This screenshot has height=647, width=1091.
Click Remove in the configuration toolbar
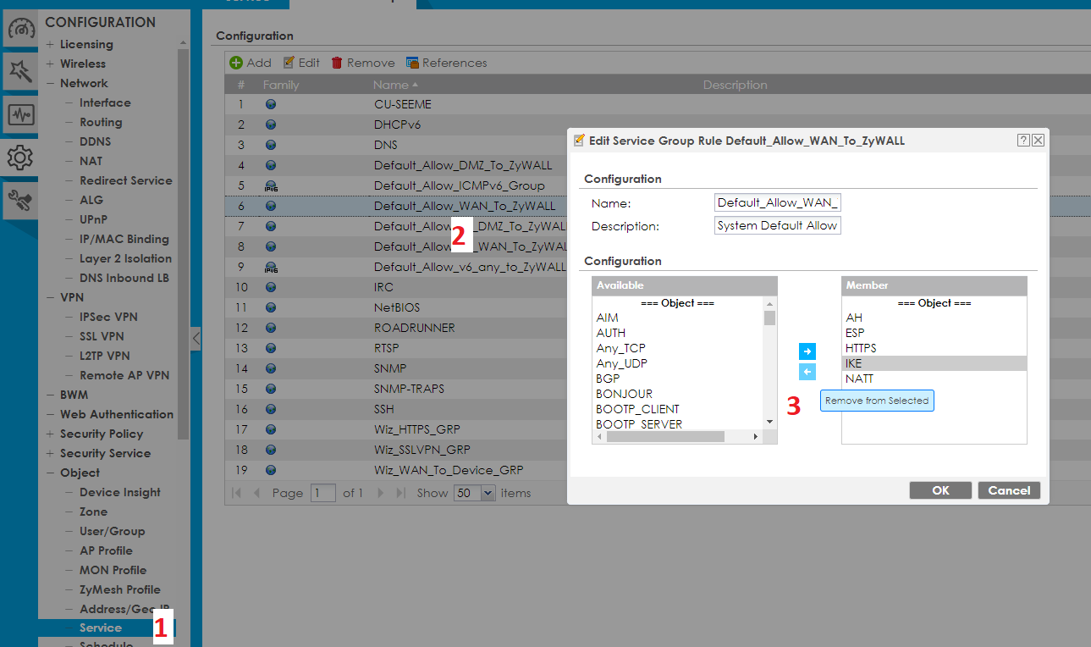pyautogui.click(x=362, y=63)
